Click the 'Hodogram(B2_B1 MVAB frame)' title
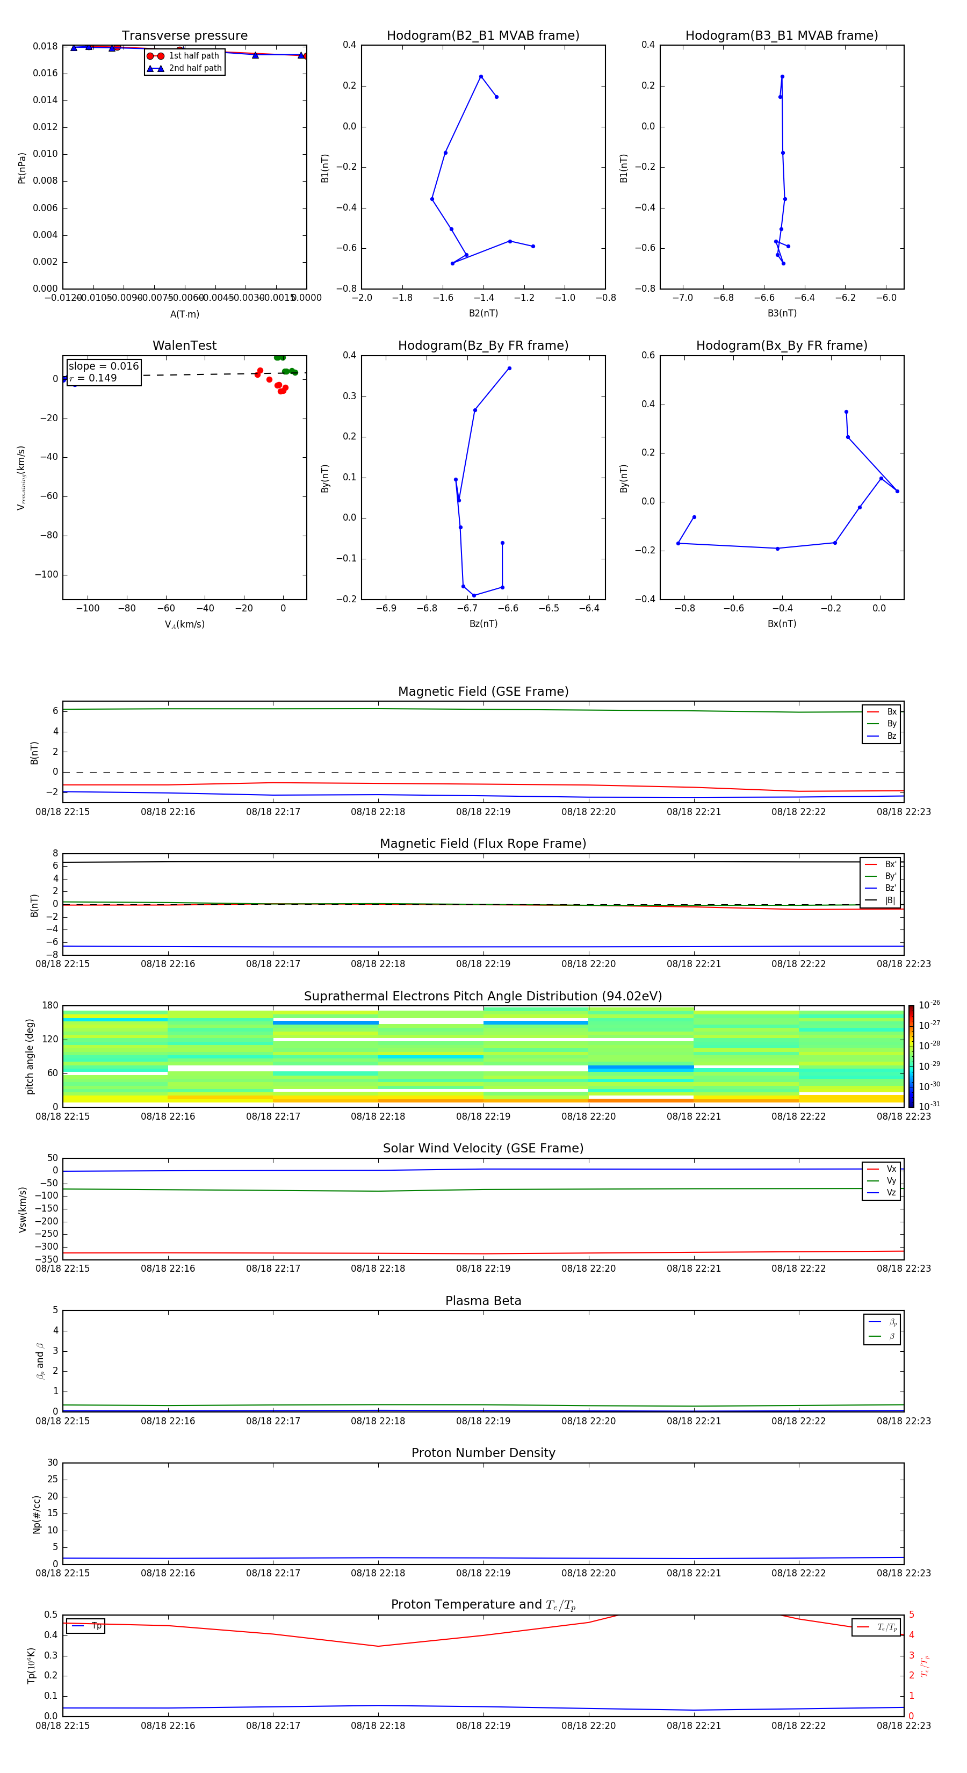This screenshot has width=967, height=1773. (x=483, y=36)
